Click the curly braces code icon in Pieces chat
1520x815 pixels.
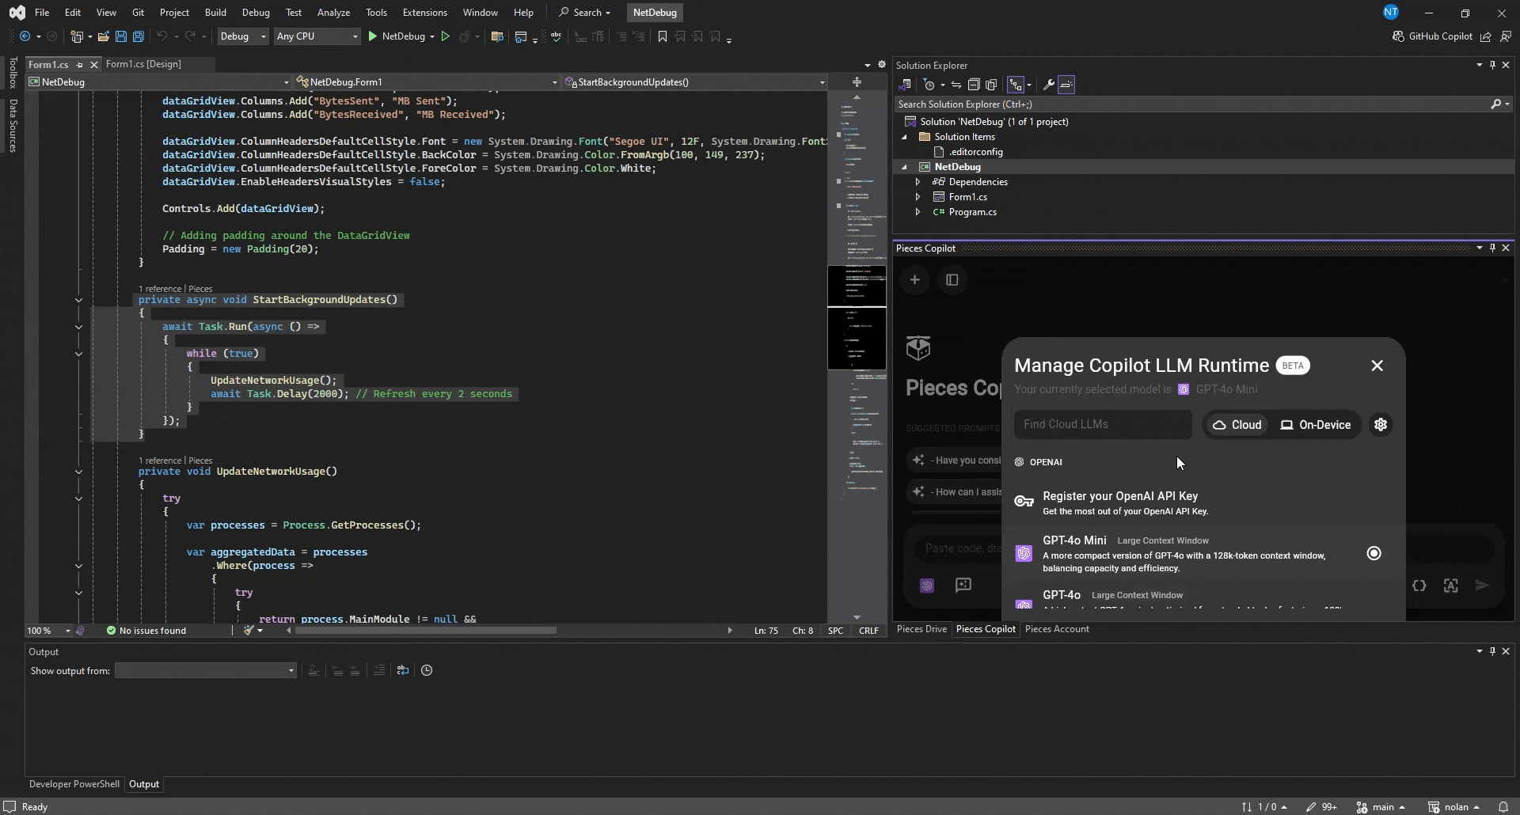coord(1419,586)
